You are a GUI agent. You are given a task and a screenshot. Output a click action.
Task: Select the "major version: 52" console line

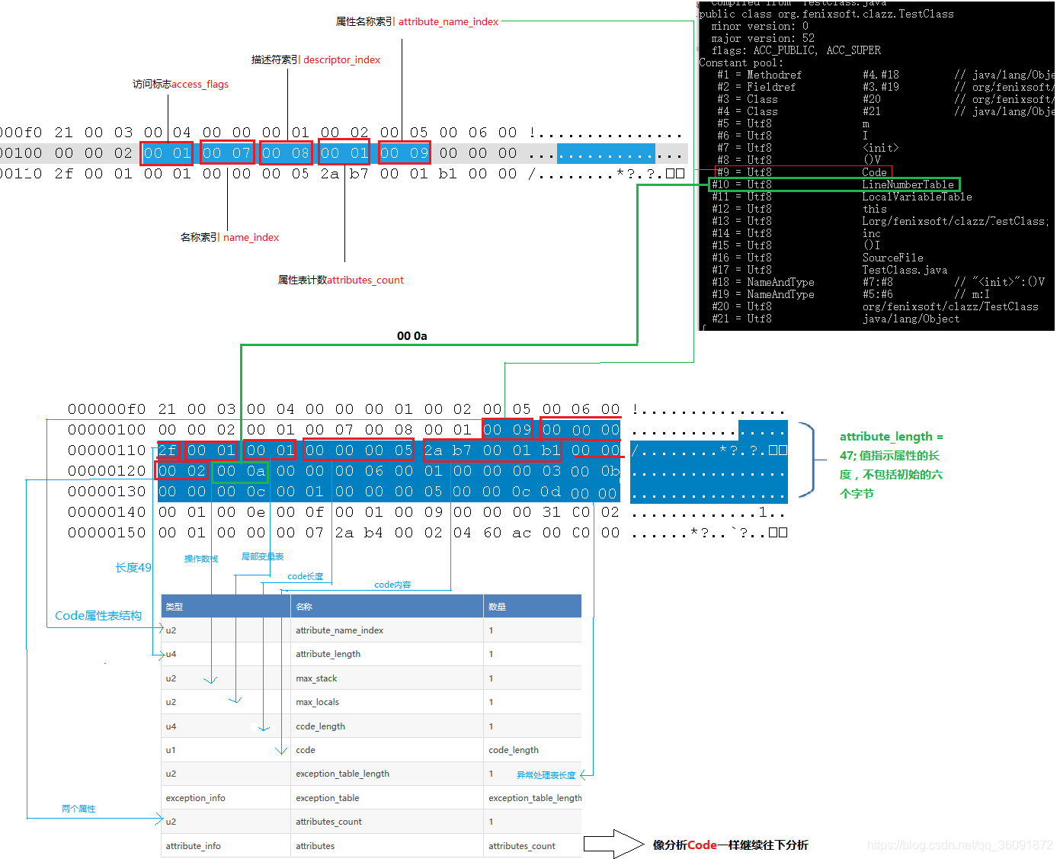[x=763, y=39]
